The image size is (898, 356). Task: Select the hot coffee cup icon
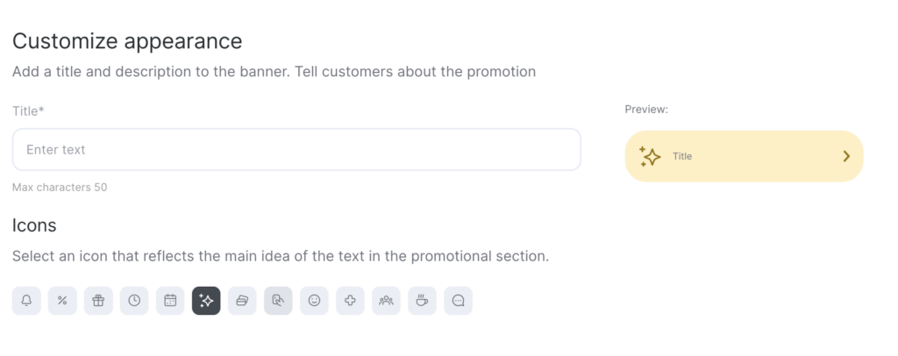[x=422, y=301]
